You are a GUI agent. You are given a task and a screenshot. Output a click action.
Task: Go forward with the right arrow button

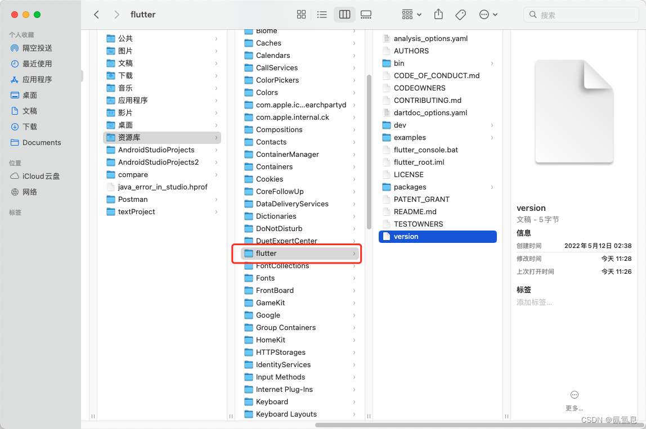coord(116,15)
